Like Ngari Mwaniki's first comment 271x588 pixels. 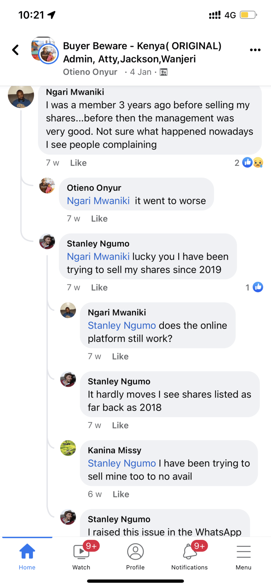pos(78,163)
